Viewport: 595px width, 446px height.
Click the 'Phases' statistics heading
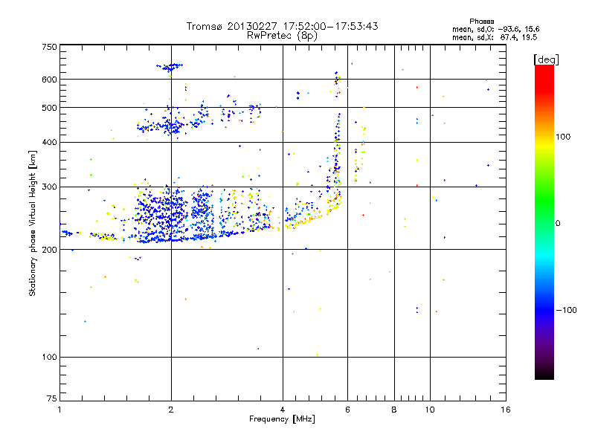point(481,22)
